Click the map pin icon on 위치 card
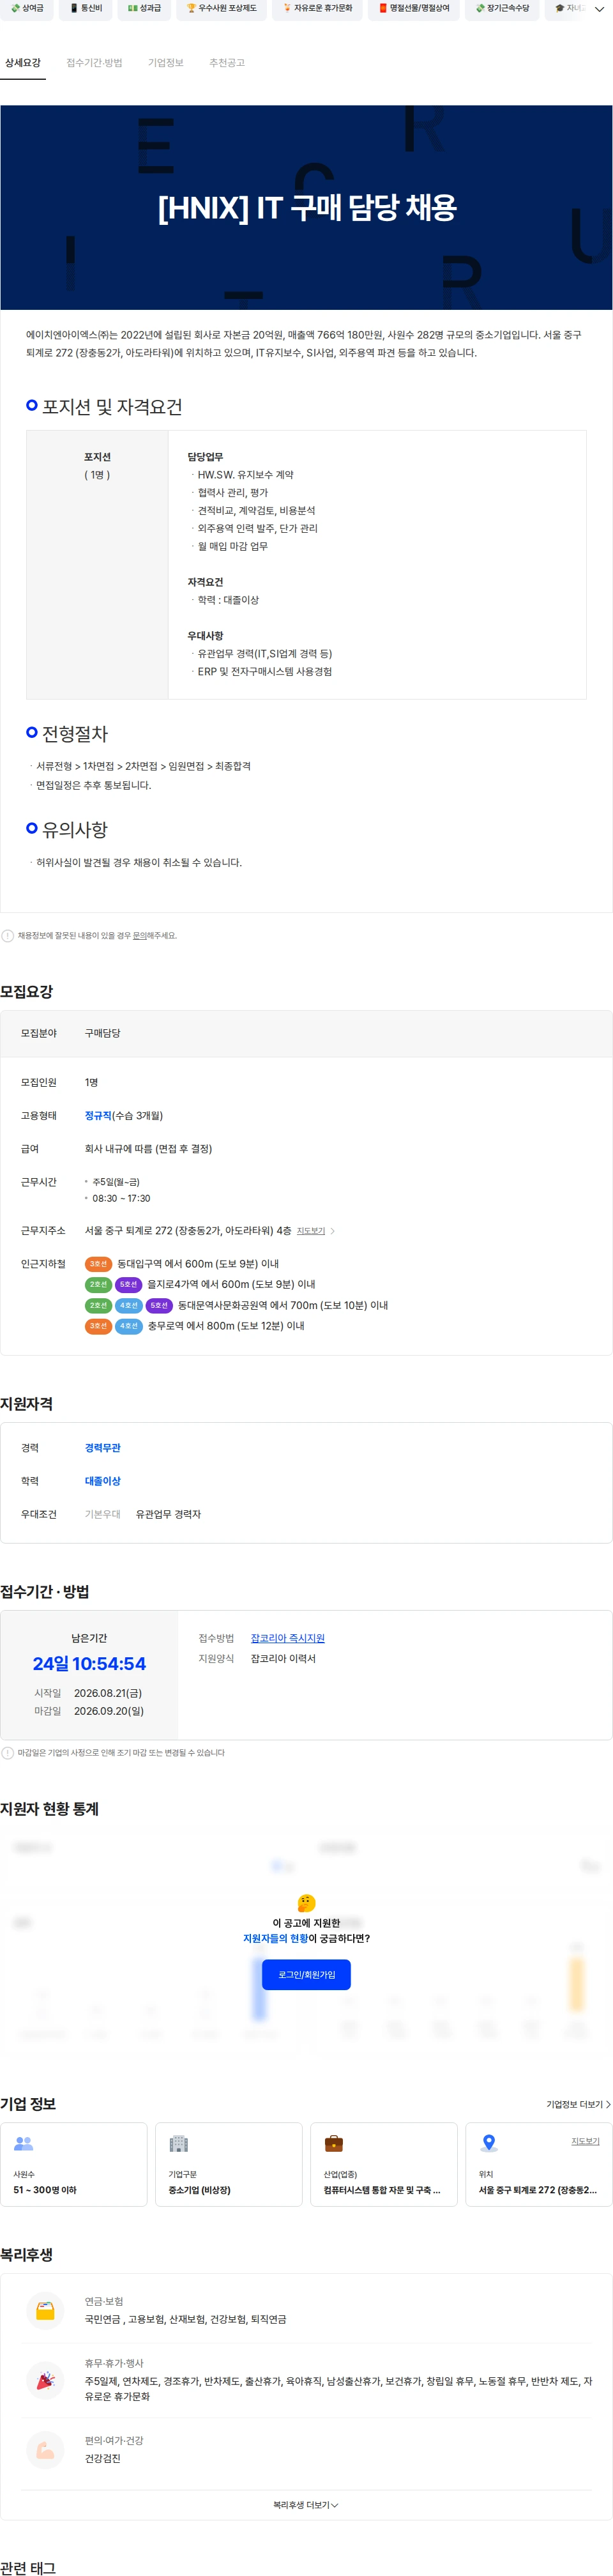This screenshot has height=2576, width=613. tap(489, 2144)
